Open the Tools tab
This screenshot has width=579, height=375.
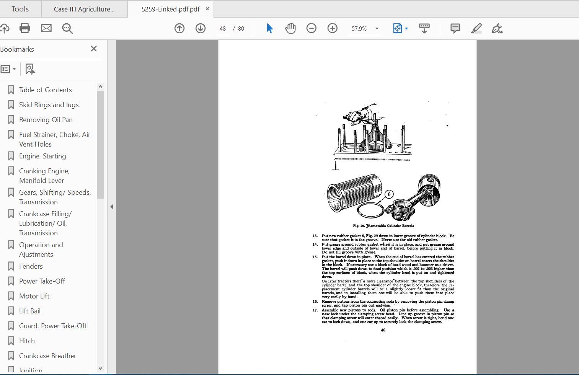coord(20,9)
